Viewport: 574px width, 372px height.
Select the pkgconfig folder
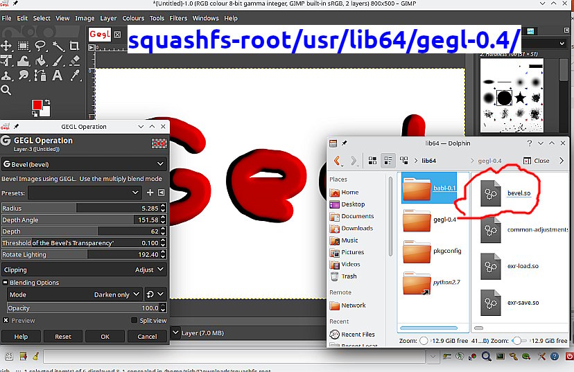[x=432, y=251]
